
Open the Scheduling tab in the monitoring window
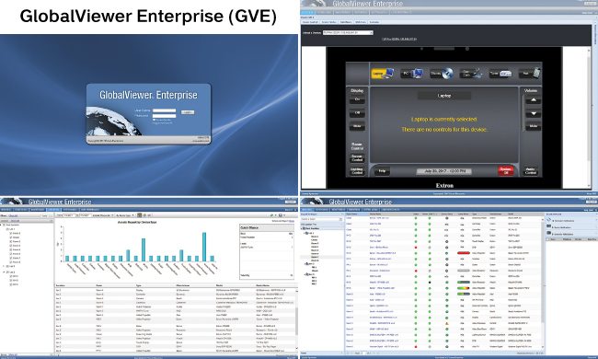(x=323, y=210)
